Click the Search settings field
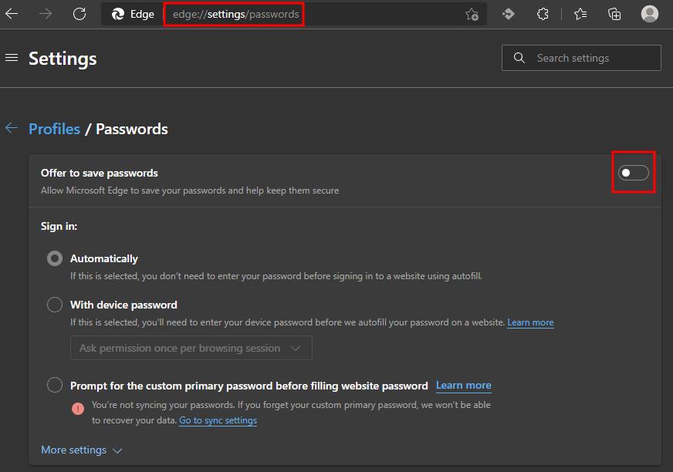 point(581,58)
